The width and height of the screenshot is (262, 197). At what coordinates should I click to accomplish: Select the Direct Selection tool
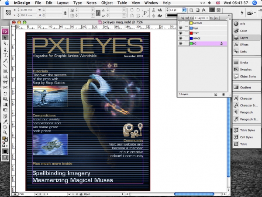coord(5,43)
